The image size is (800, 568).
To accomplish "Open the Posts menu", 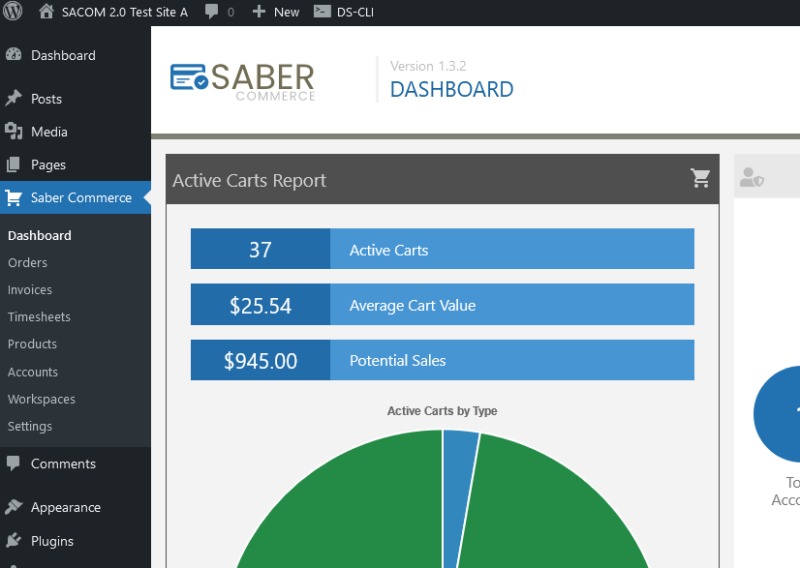I will 46,99.
